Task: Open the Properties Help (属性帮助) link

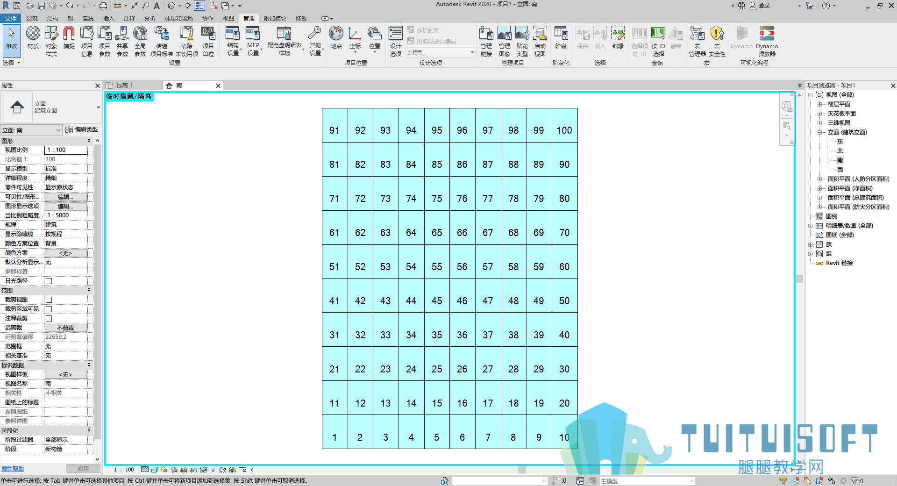Action: (13, 469)
